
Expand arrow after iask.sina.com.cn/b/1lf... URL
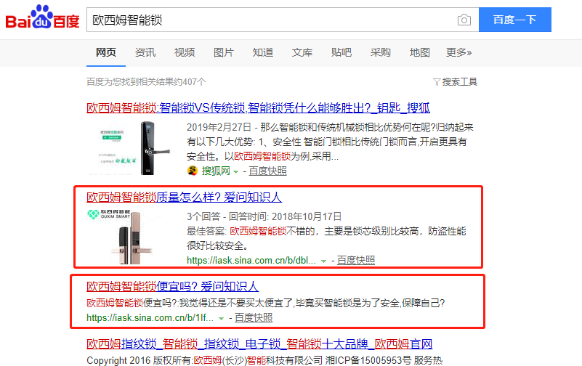222,318
